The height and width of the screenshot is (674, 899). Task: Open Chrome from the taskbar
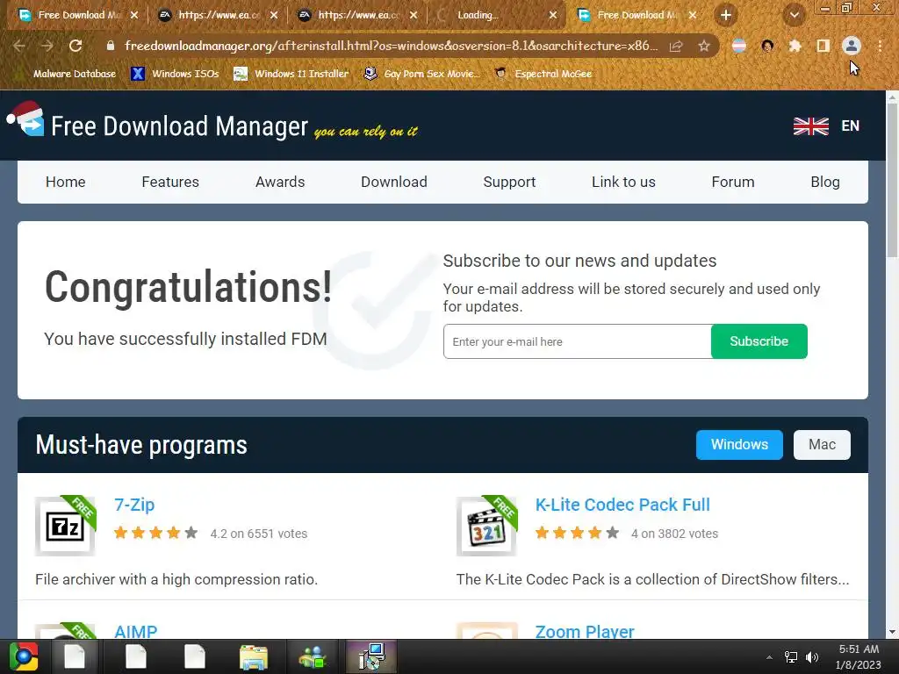[24, 656]
